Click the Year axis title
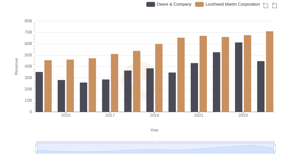The width and height of the screenshot is (281, 162). point(154,130)
